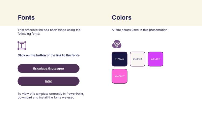Open the Inter font link button

pyautogui.click(x=48, y=81)
